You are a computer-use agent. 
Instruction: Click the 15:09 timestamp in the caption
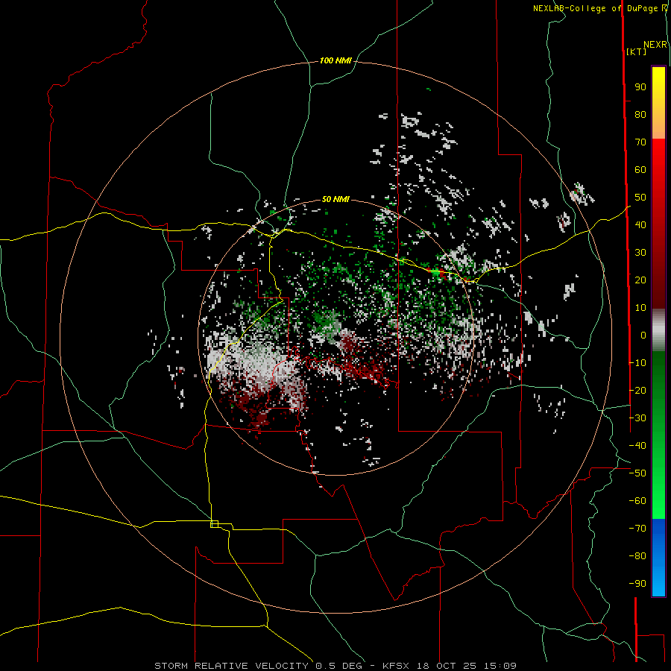pyautogui.click(x=500, y=666)
